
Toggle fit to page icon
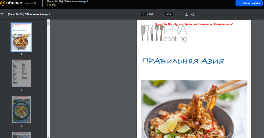(186, 14)
